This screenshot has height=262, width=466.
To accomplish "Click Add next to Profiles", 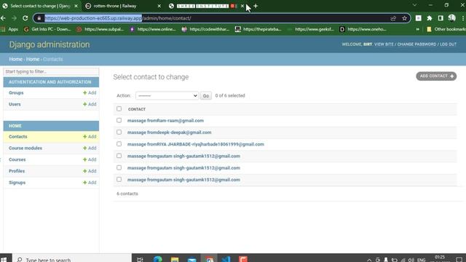I will tap(90, 171).
